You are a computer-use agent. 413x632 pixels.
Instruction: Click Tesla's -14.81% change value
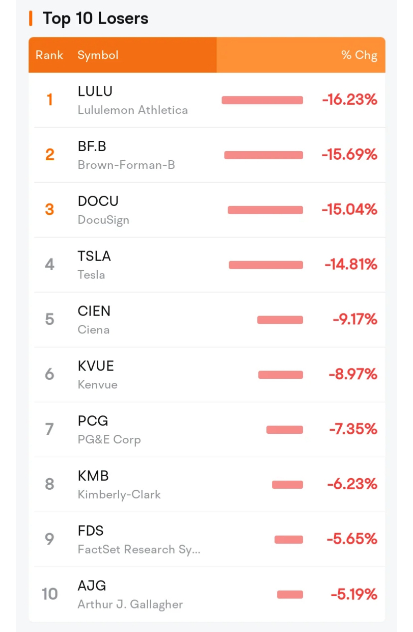pyautogui.click(x=351, y=265)
